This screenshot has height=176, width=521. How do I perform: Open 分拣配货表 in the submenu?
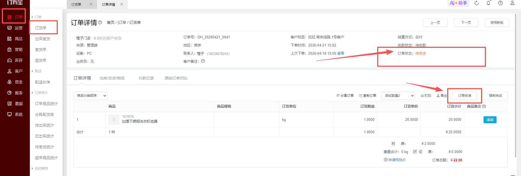[x=45, y=114]
